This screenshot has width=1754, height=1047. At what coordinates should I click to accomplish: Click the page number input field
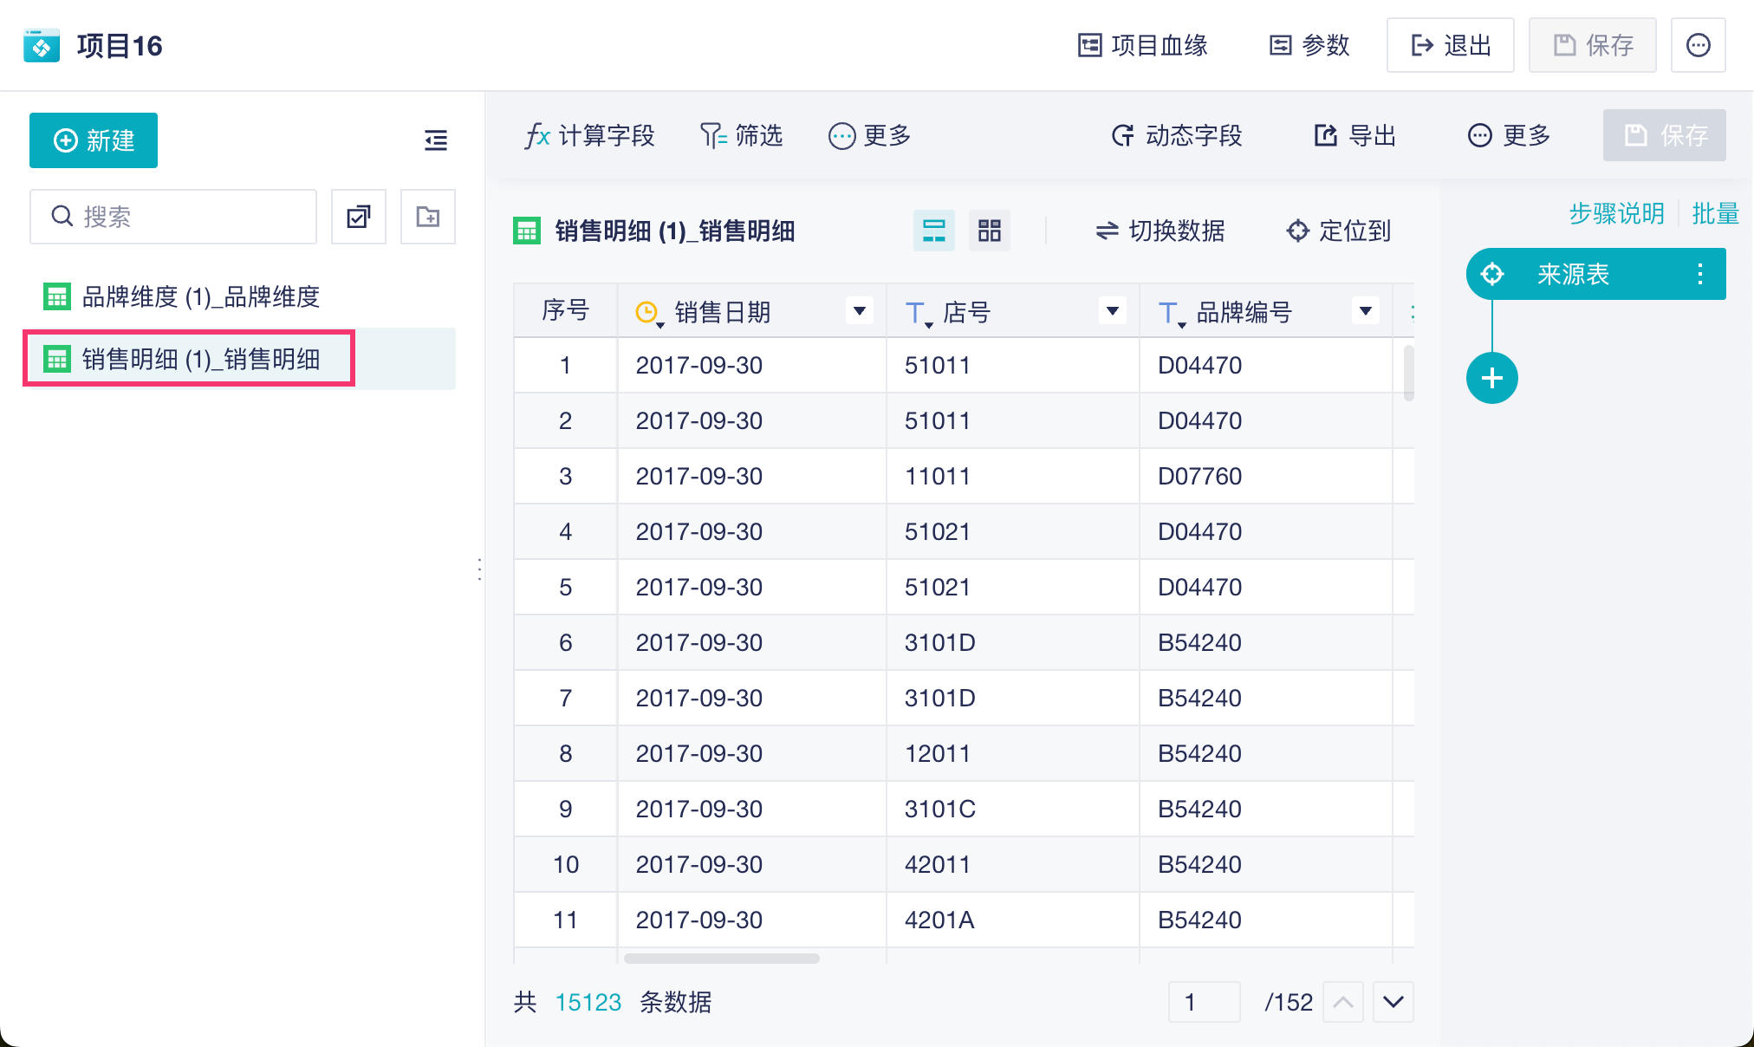1204,1002
